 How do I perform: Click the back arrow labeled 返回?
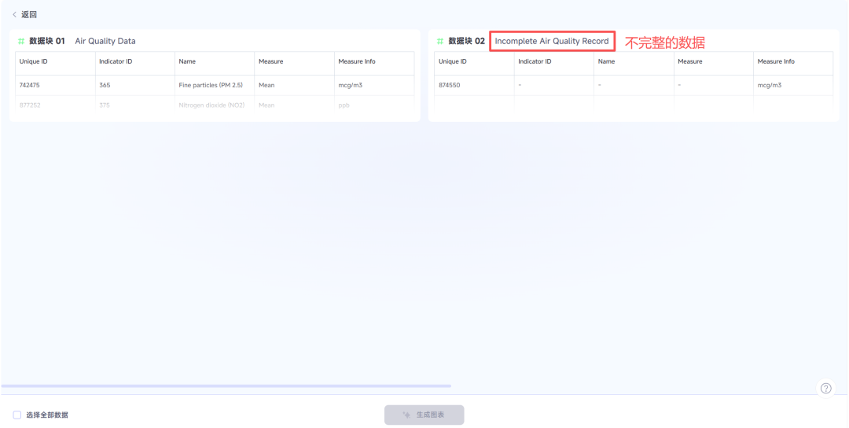[x=24, y=14]
